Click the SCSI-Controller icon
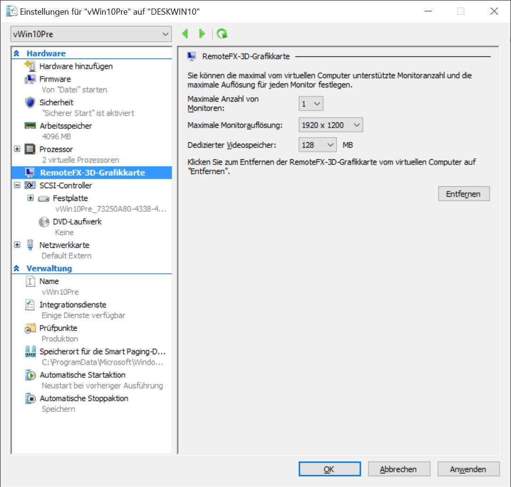The height and width of the screenshot is (487, 511). click(30, 185)
